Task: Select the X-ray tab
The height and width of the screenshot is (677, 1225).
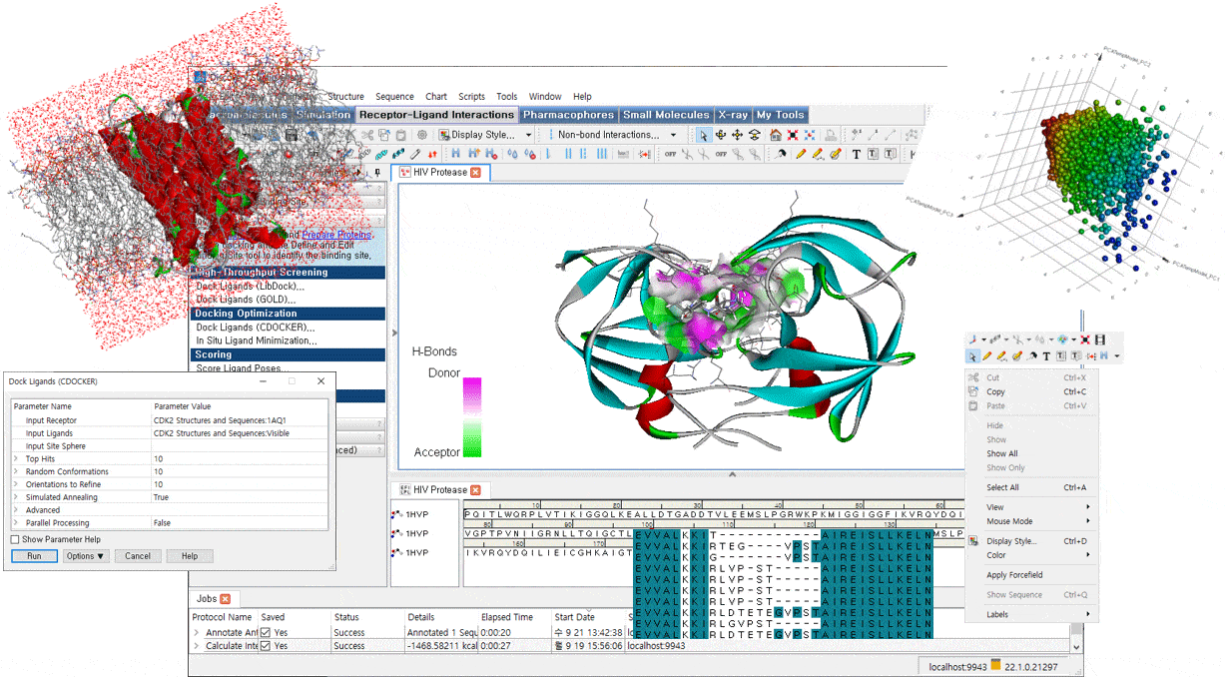Action: point(733,115)
